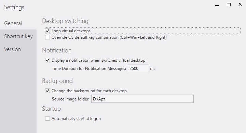Image resolution: width=246 pixels, height=133 pixels.
Task: Minimize the Settings window
Action: point(217,5)
